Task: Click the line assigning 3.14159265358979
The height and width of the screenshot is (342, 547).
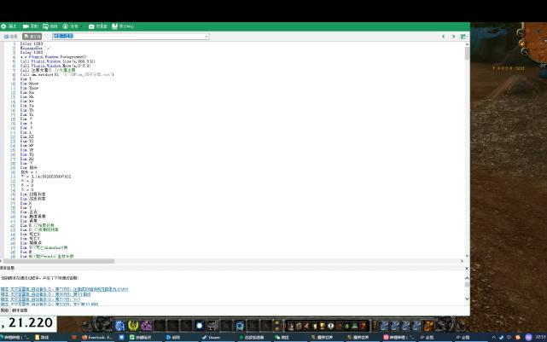Action: (46, 177)
